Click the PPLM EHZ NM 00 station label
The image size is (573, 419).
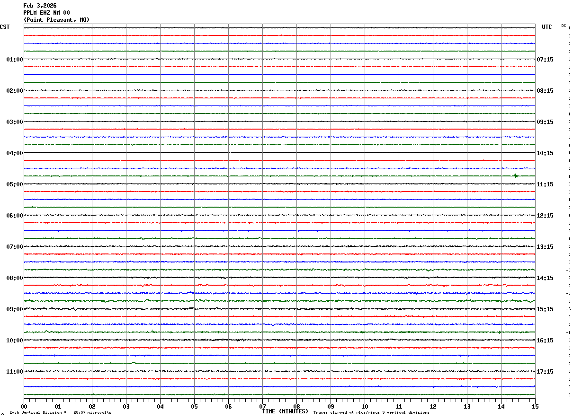[x=46, y=13]
